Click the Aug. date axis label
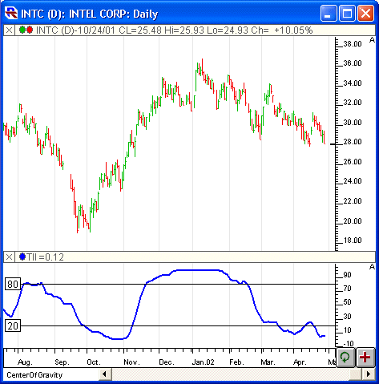This screenshot has width=379, height=384. pos(25,362)
